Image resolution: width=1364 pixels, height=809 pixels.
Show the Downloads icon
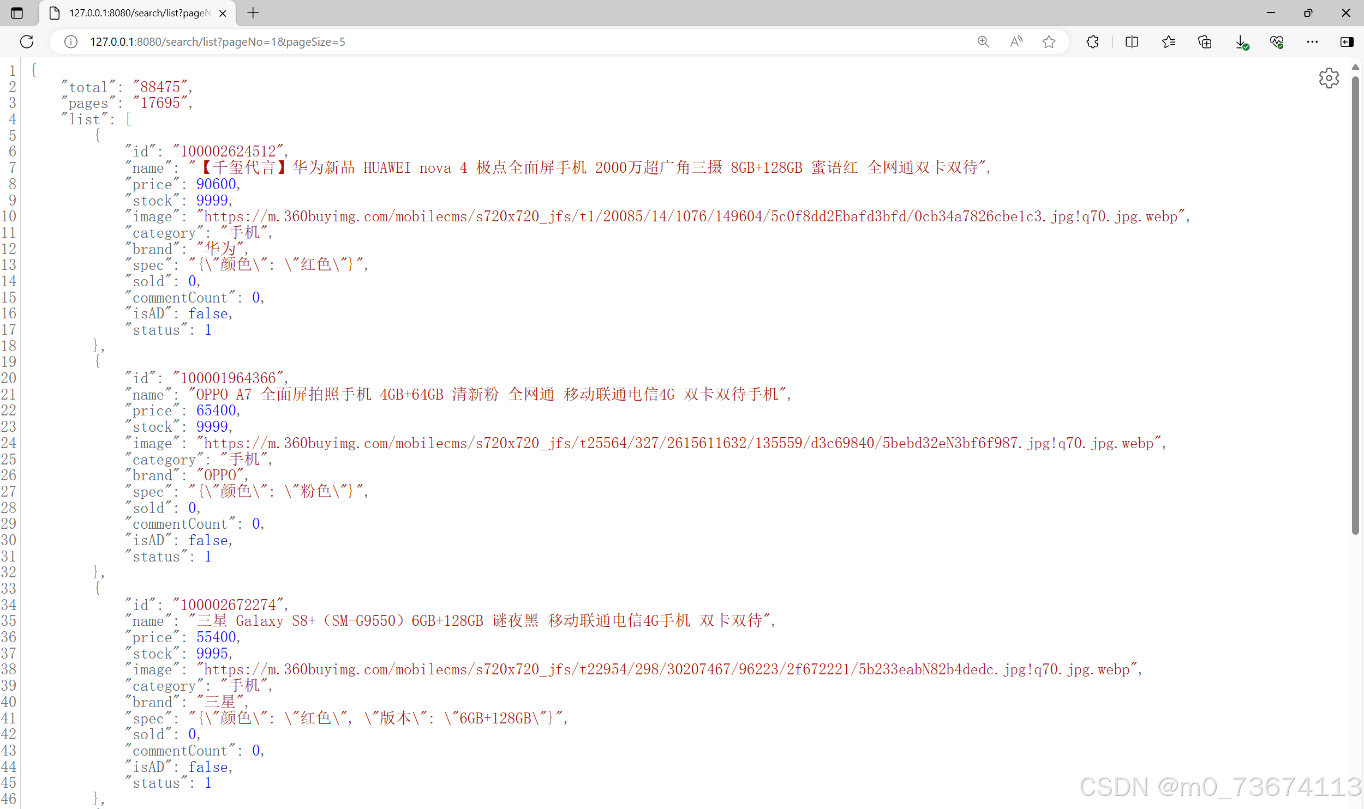click(x=1241, y=42)
